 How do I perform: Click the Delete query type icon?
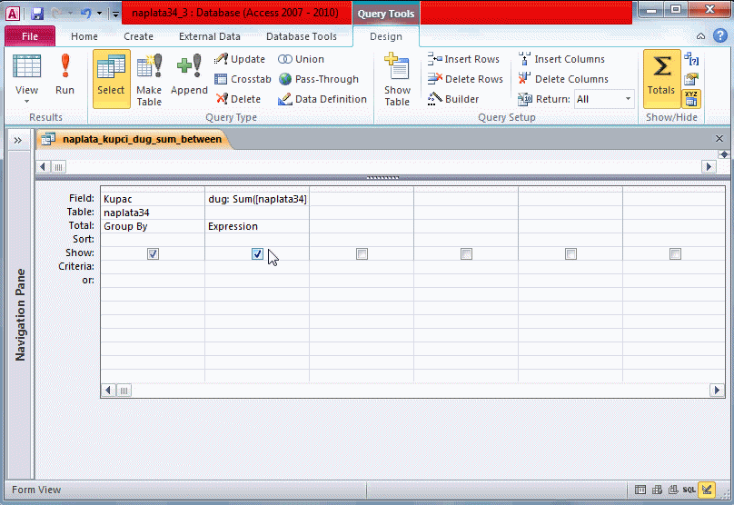[x=238, y=99]
